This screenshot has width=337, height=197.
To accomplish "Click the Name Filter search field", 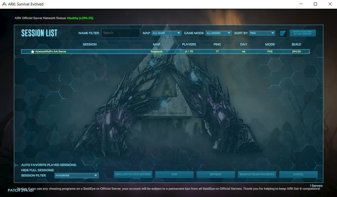I will (121, 33).
